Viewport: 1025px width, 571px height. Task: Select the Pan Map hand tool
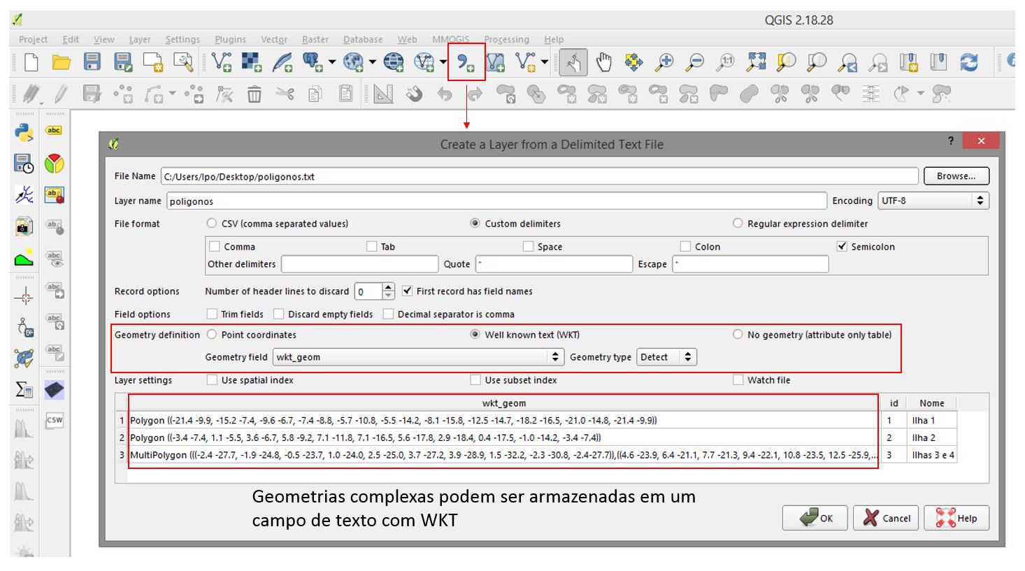tap(603, 62)
